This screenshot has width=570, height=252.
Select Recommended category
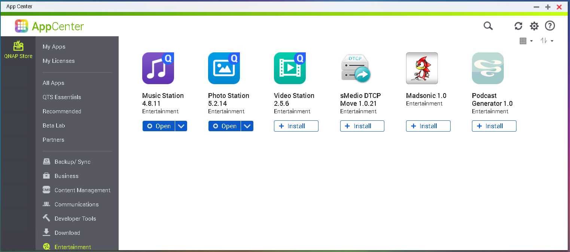click(x=62, y=111)
